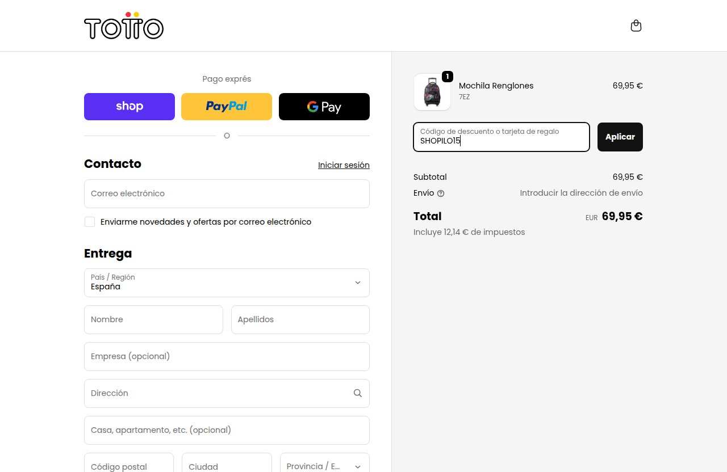Open the Iniciar sesión link

344,165
